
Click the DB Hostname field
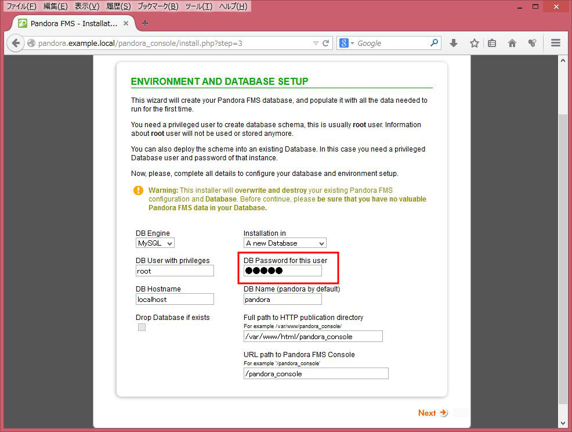[x=175, y=299]
